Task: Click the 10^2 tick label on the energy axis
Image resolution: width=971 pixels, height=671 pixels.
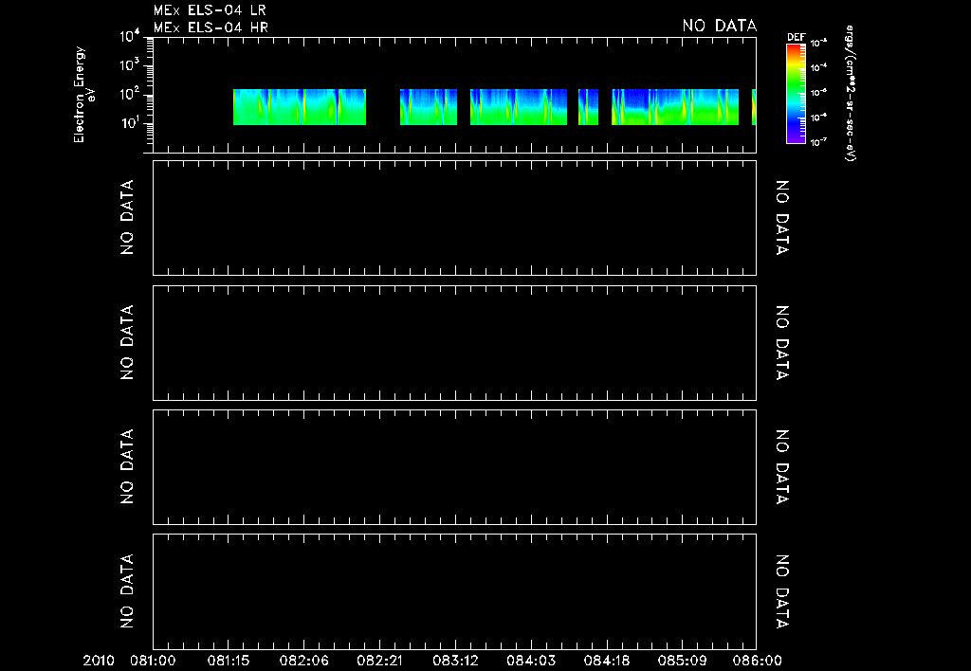Action: coord(130,94)
